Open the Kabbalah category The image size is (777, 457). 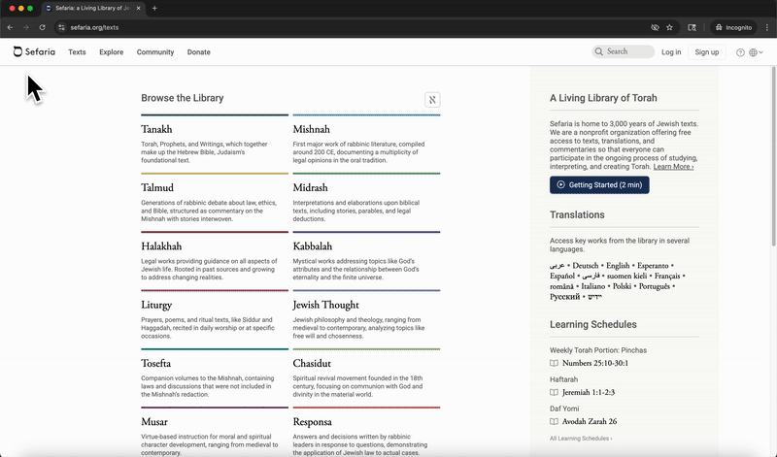[x=312, y=246]
